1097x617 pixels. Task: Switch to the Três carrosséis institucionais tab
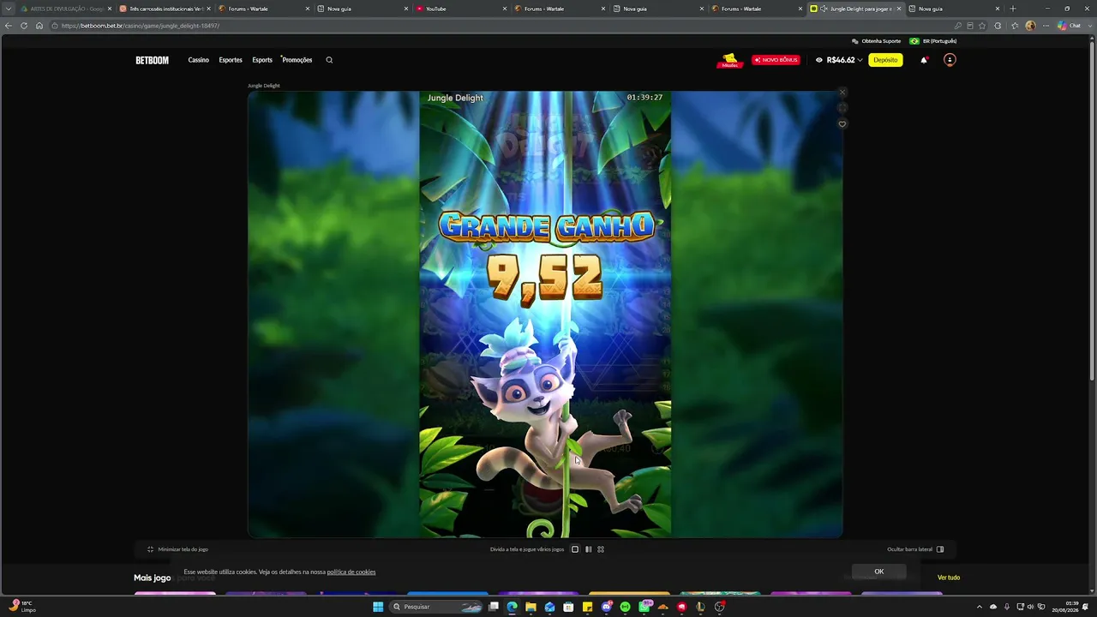coord(165,9)
